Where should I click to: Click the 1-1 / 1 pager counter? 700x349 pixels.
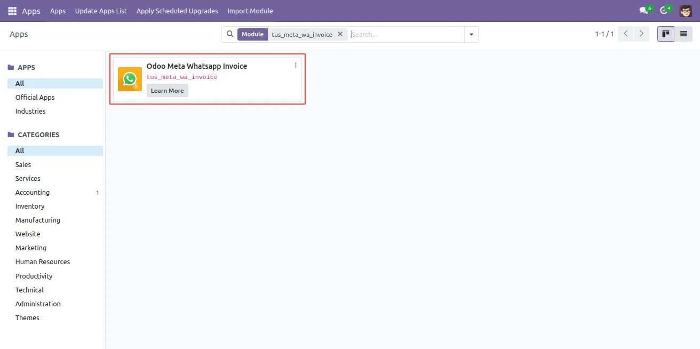[604, 34]
